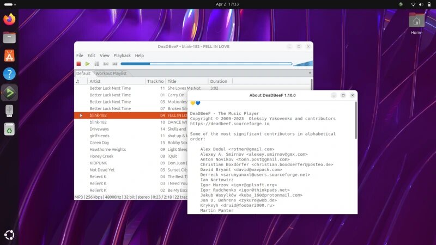Click the status bar format info
This screenshot has width=436, height=245.
click(131, 197)
